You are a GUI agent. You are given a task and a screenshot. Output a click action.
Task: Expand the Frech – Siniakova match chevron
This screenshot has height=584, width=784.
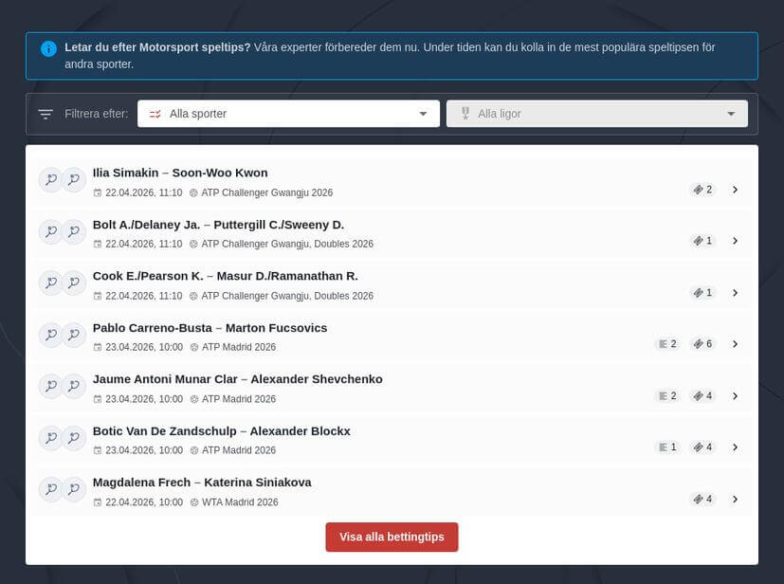735,499
